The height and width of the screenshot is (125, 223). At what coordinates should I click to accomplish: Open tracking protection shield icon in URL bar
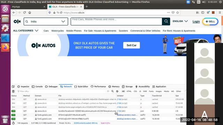tap(49, 12)
